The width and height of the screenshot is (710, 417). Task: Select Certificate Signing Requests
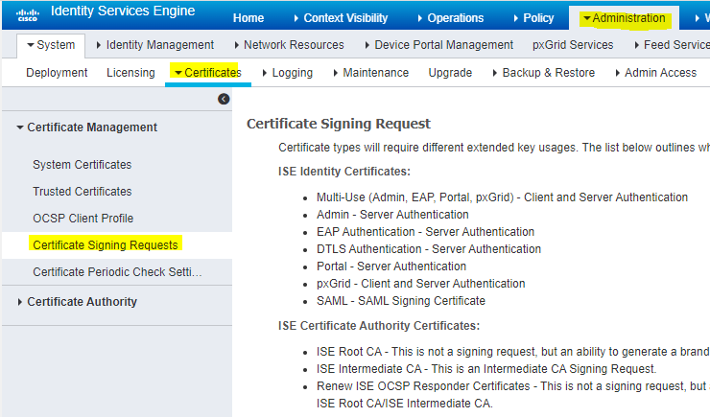tap(105, 244)
